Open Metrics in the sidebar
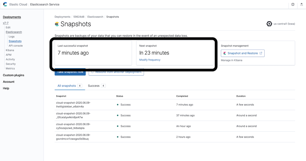The image size is (306, 161). point(10,69)
